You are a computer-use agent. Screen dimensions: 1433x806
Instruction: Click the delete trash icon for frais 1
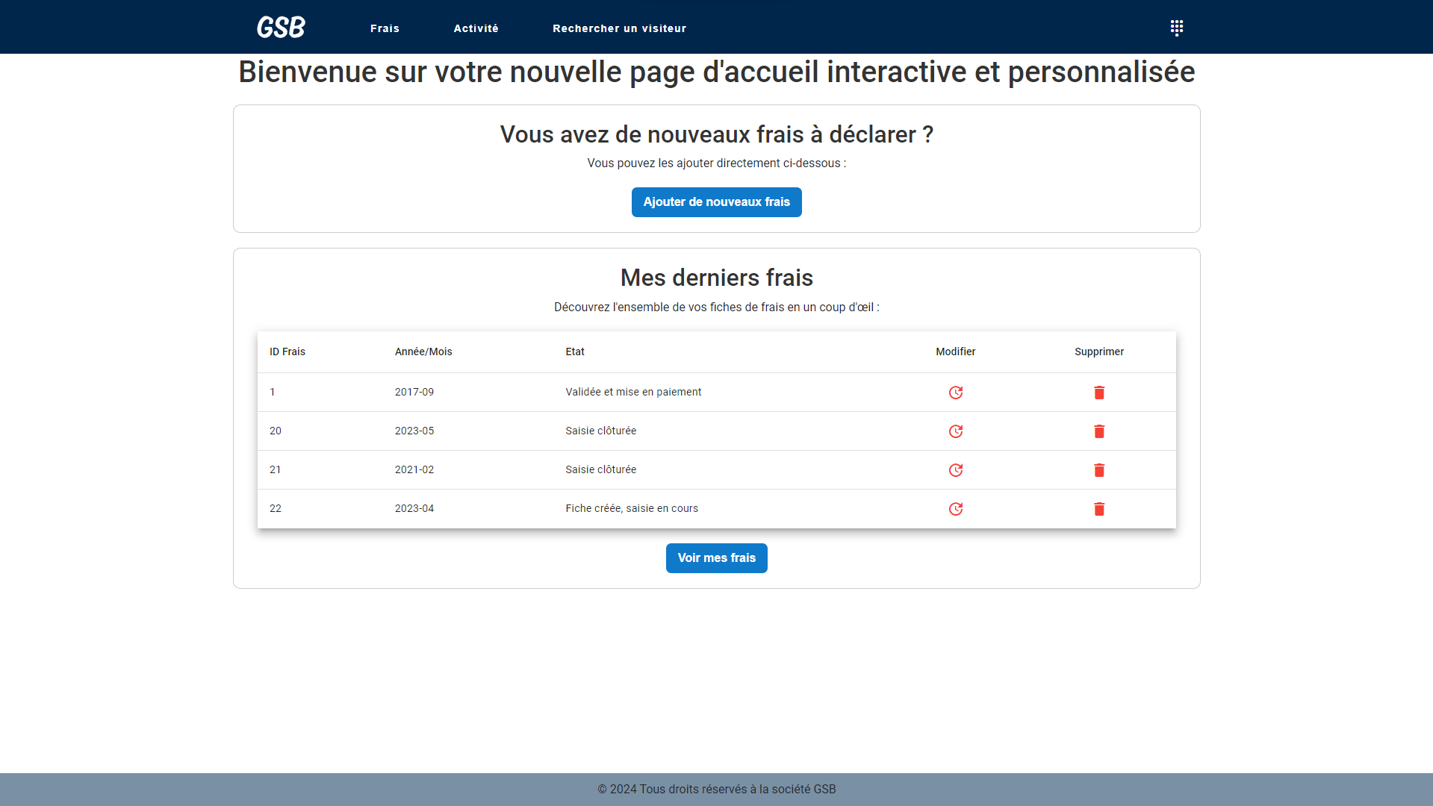[1098, 392]
